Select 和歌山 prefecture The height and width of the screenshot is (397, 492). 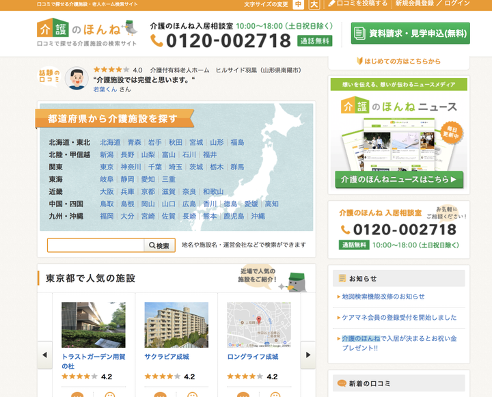click(213, 191)
